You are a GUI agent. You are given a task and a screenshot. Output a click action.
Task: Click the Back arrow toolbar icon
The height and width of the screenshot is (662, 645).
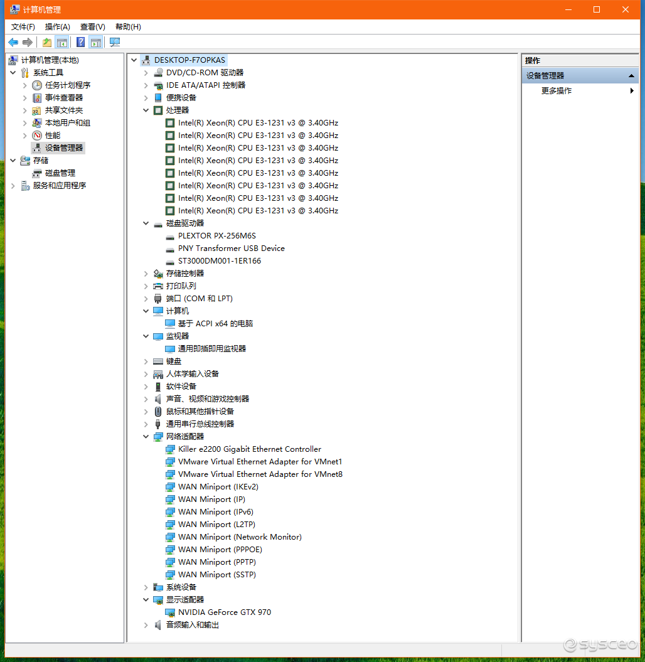pyautogui.click(x=14, y=42)
